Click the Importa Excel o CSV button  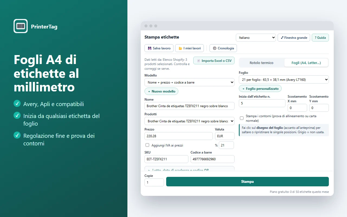214,61
